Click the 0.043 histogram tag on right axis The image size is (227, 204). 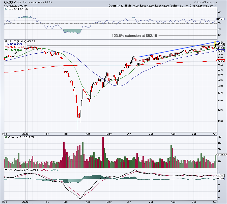click(221, 178)
